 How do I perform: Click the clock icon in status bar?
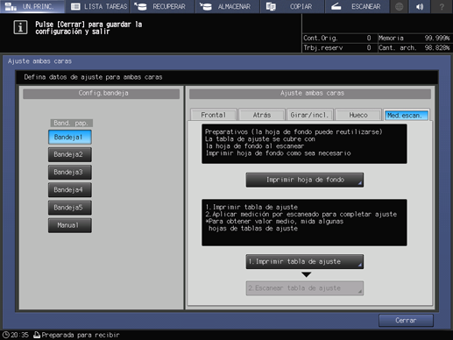(x=6, y=335)
